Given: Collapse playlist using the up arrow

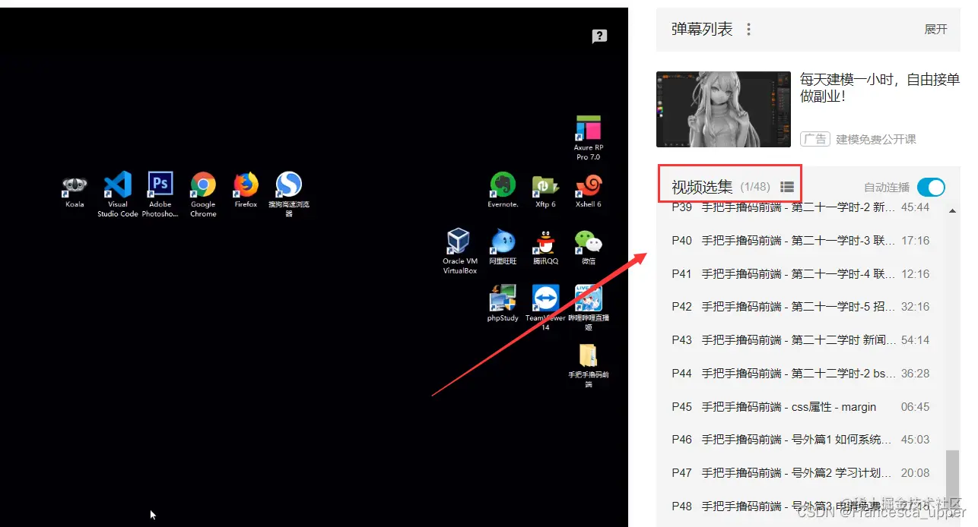Looking at the screenshot, I should [951, 210].
